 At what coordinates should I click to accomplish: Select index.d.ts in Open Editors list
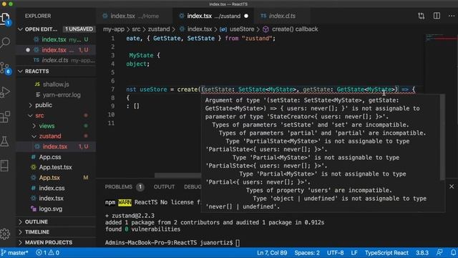tap(56, 60)
